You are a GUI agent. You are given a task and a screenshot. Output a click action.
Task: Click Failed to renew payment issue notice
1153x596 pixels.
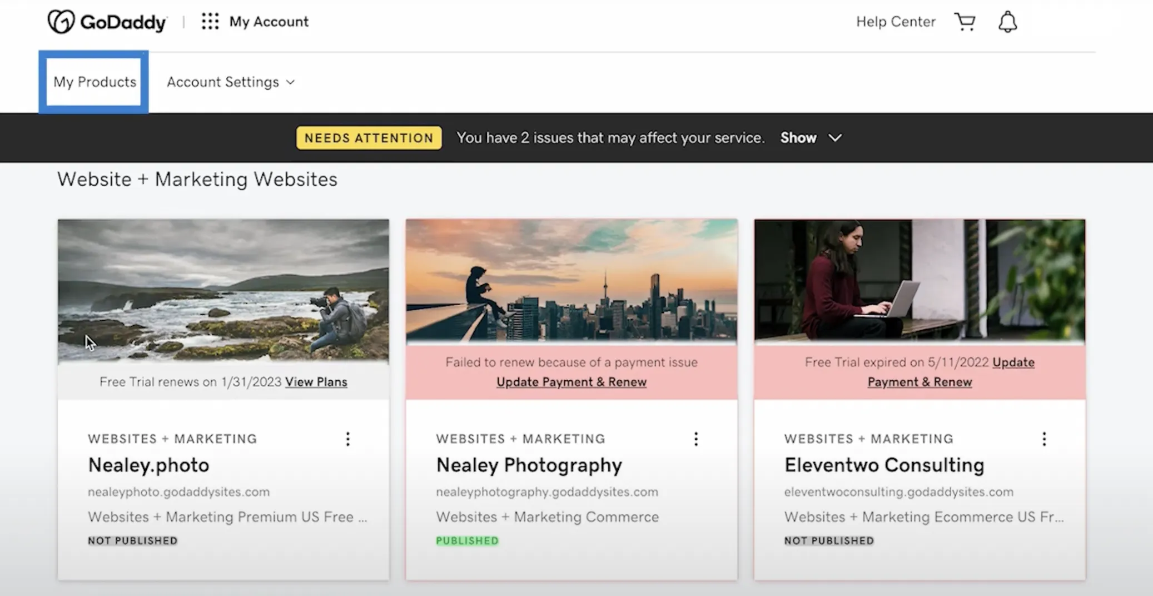pyautogui.click(x=571, y=362)
